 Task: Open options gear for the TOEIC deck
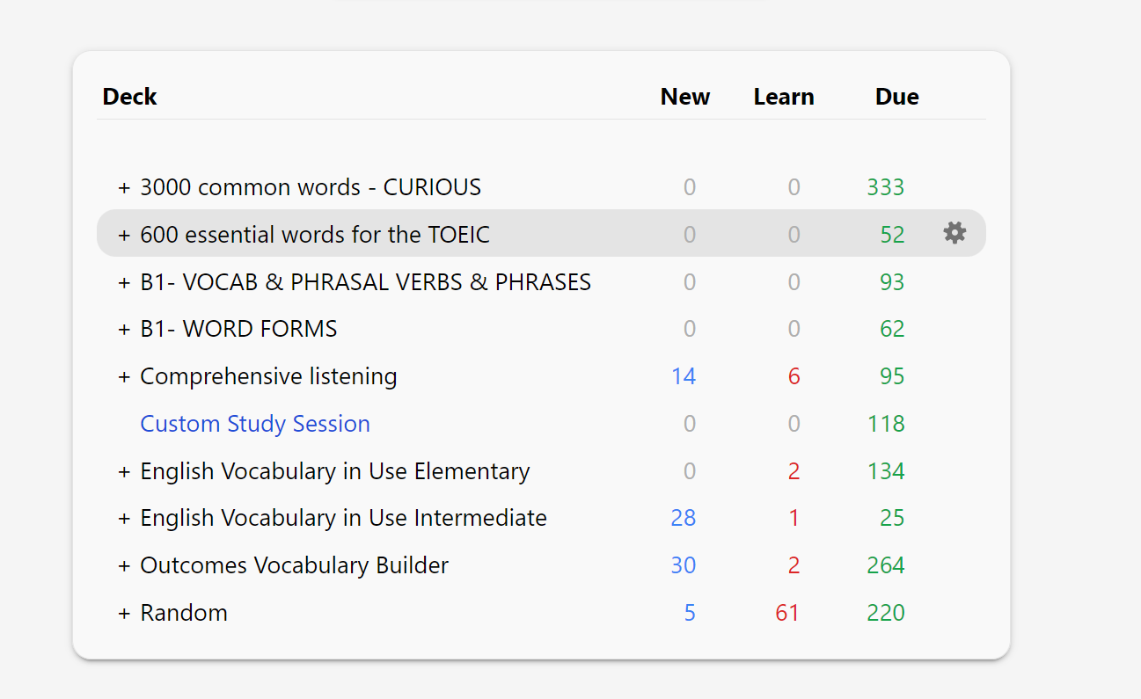pyautogui.click(x=954, y=233)
